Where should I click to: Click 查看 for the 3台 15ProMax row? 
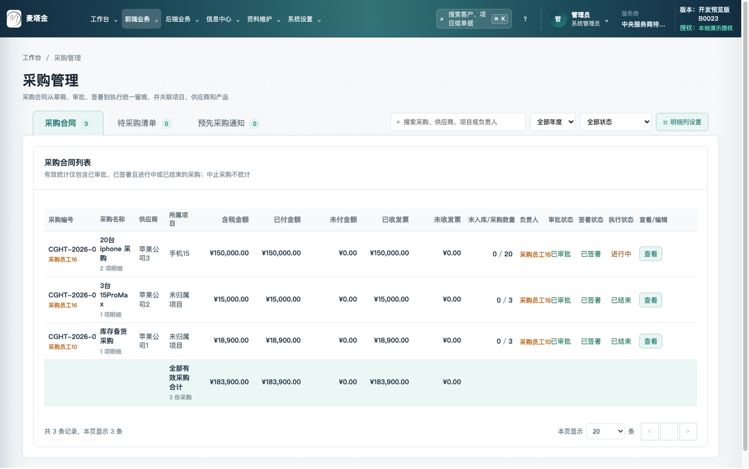651,300
